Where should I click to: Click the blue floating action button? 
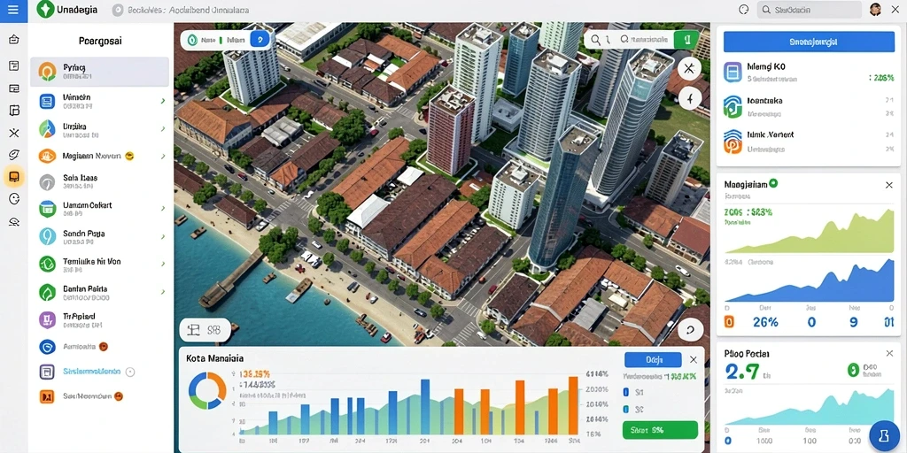pos(885,435)
